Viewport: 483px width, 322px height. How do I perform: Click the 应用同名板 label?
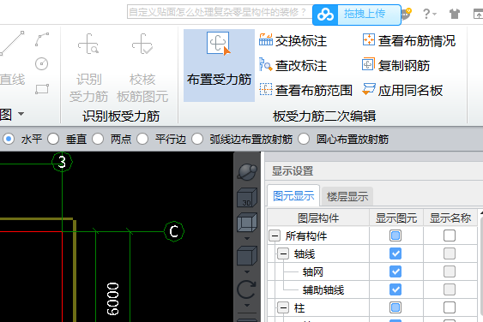tap(410, 91)
